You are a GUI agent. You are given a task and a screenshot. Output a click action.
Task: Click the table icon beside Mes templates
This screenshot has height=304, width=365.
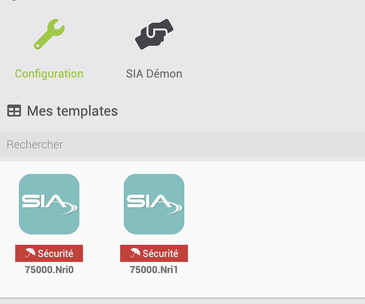(x=14, y=111)
